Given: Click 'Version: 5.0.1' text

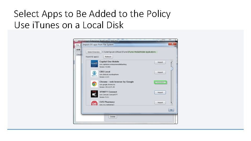Looking at the screenshot, I should point(104,97).
